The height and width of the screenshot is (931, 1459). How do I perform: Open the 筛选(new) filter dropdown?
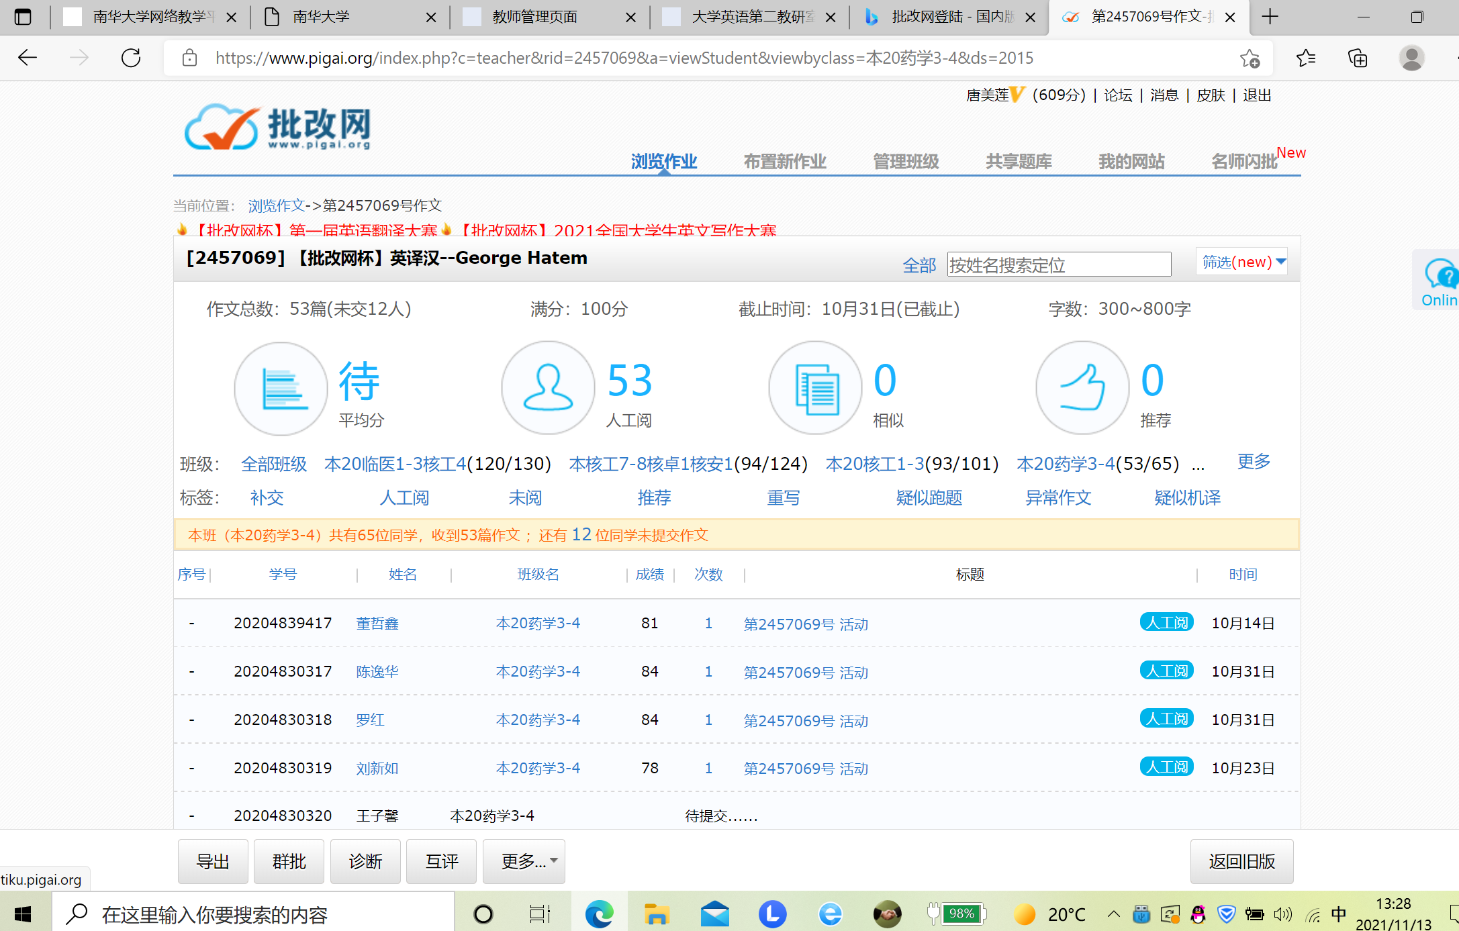pyautogui.click(x=1243, y=262)
